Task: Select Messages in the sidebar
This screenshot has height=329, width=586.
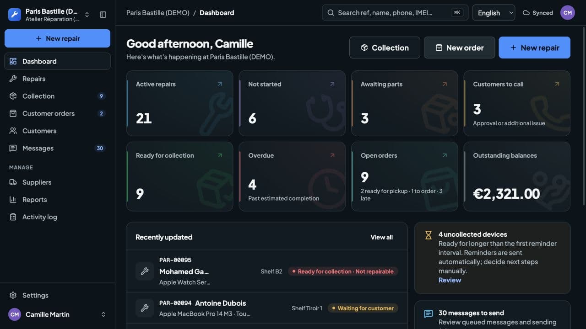Action: pos(57,148)
